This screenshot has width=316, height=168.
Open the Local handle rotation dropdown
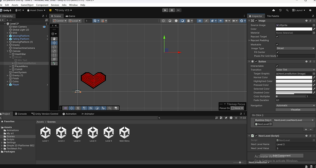pyautogui.click(x=74, y=21)
